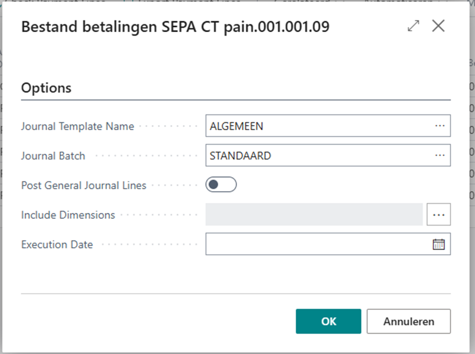Toggle the Post General Journal Lines switch
The width and height of the screenshot is (475, 354).
(221, 185)
